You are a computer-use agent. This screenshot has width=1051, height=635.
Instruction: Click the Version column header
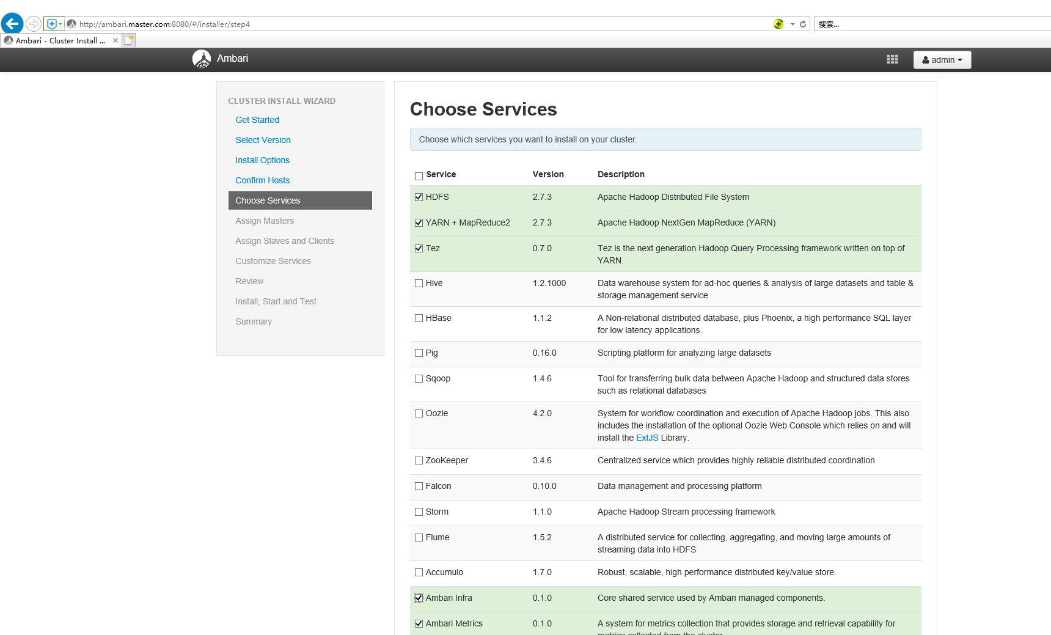pyautogui.click(x=548, y=174)
